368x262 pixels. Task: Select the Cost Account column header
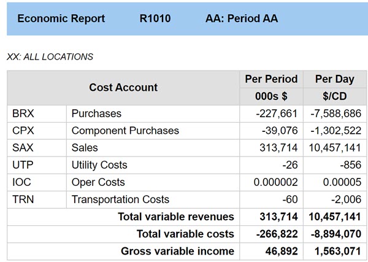[x=123, y=88]
